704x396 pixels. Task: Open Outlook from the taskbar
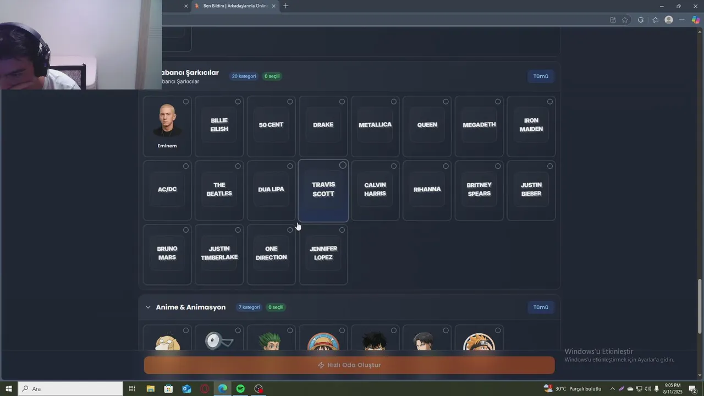click(x=186, y=389)
